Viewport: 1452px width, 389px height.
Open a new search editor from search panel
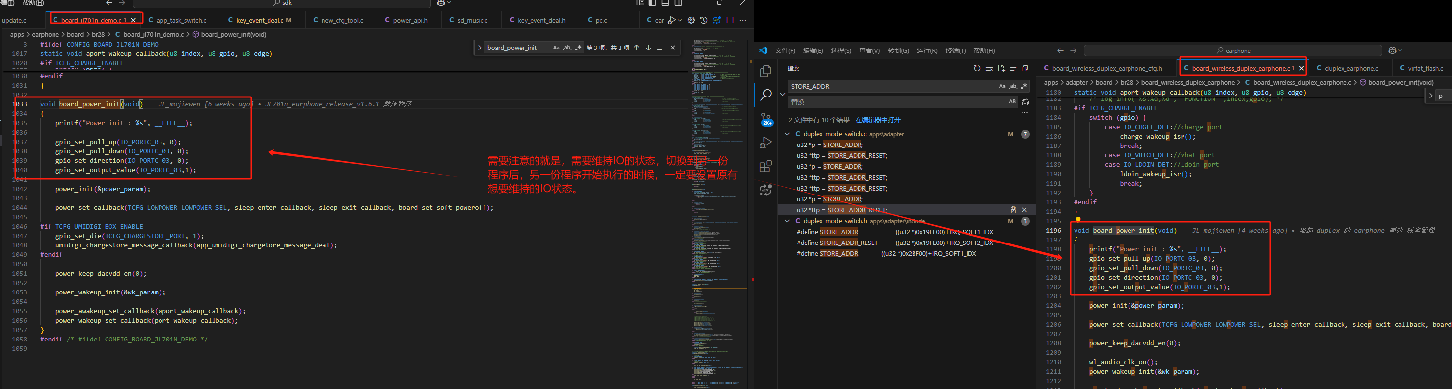click(1001, 69)
